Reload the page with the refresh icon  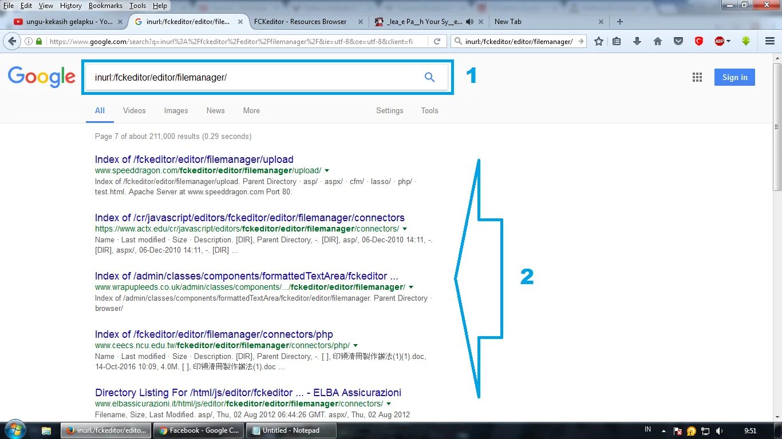click(x=437, y=41)
